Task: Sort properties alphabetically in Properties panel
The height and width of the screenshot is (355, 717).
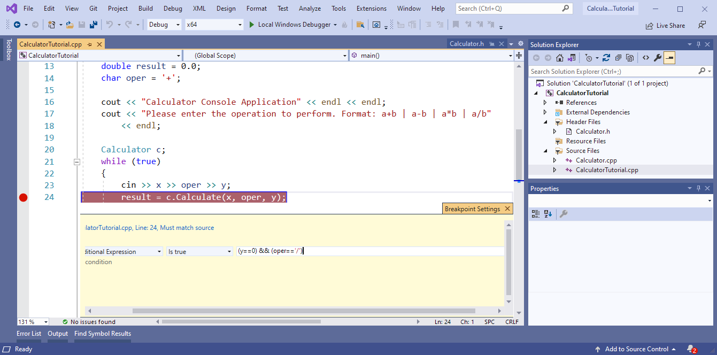Action: (x=548, y=214)
